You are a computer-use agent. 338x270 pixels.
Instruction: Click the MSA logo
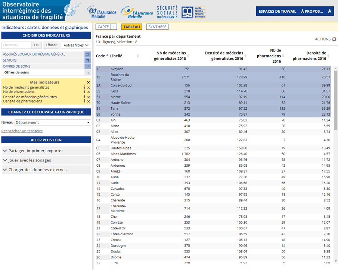pyautogui.click(x=194, y=12)
